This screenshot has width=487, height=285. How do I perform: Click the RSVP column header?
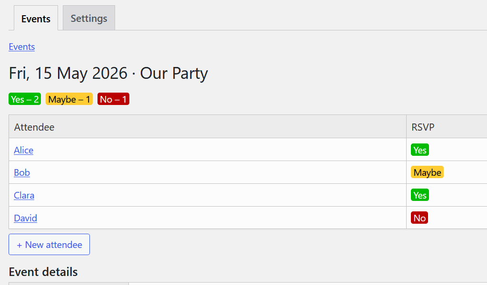coord(423,127)
